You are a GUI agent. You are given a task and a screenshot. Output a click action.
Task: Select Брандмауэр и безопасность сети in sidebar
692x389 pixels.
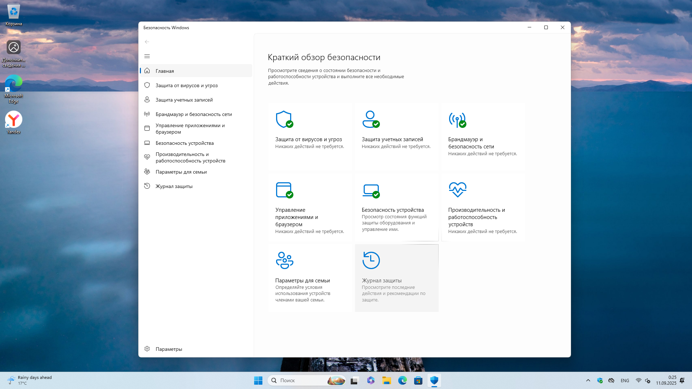194,114
